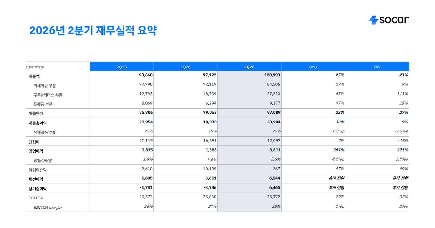Click the socar brand wordmark

coord(394,20)
